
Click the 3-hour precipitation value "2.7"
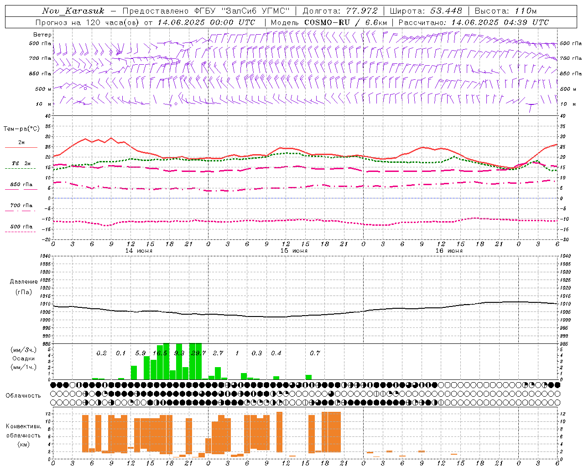coord(218,353)
